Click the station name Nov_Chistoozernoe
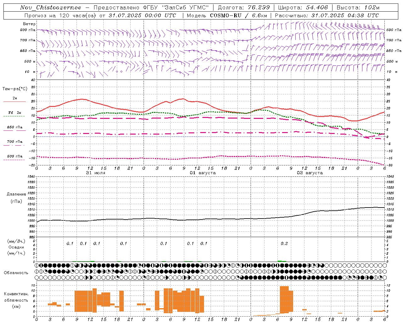This screenshot has width=403, height=322. tap(51, 8)
